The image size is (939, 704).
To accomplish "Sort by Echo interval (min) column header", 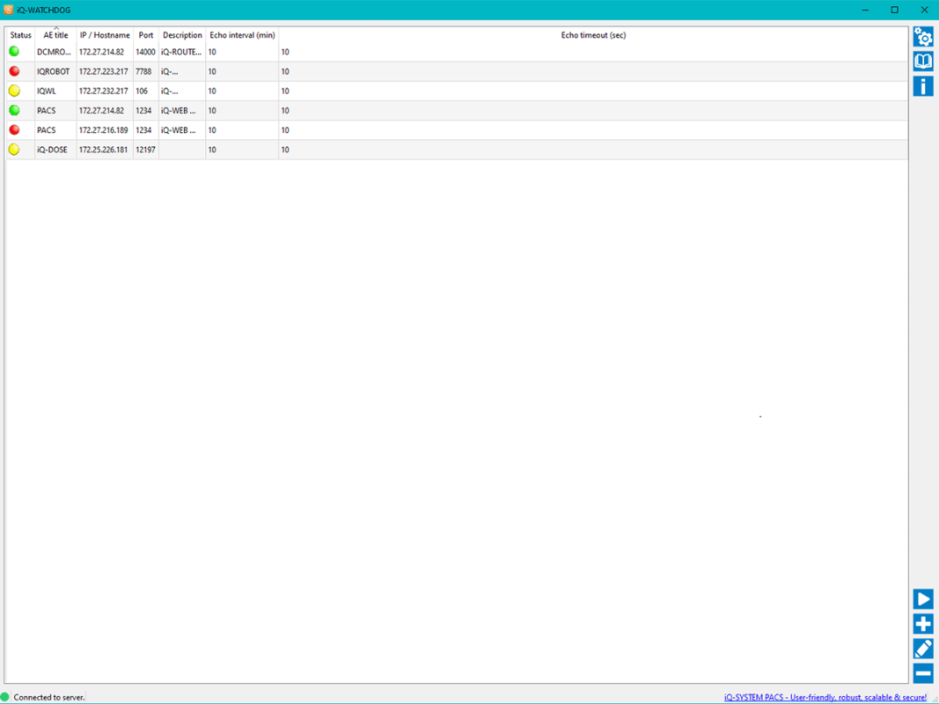I will [x=242, y=35].
